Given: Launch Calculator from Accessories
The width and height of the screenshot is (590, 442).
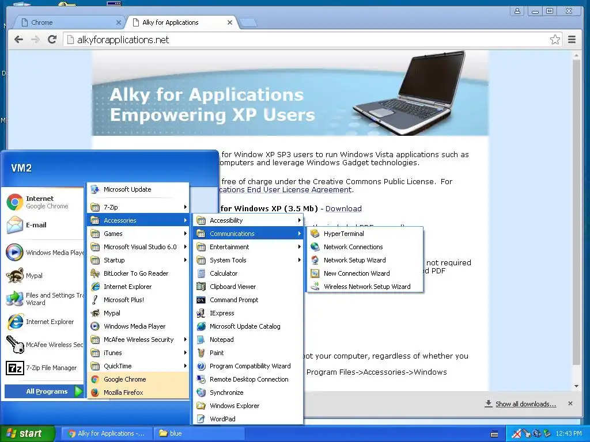Looking at the screenshot, I should (x=248, y=273).
